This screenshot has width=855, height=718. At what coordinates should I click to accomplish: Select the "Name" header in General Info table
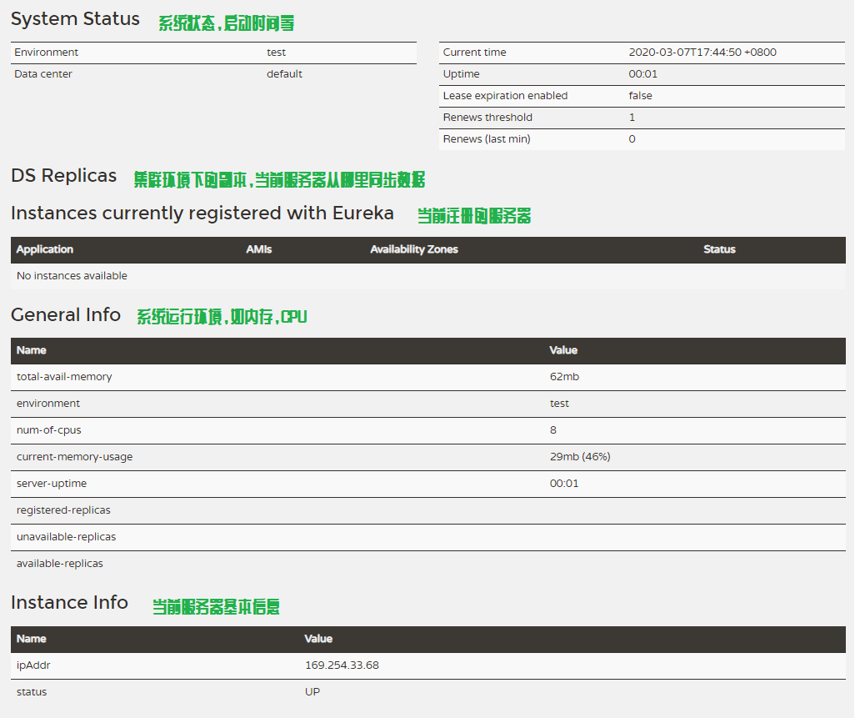click(x=31, y=350)
